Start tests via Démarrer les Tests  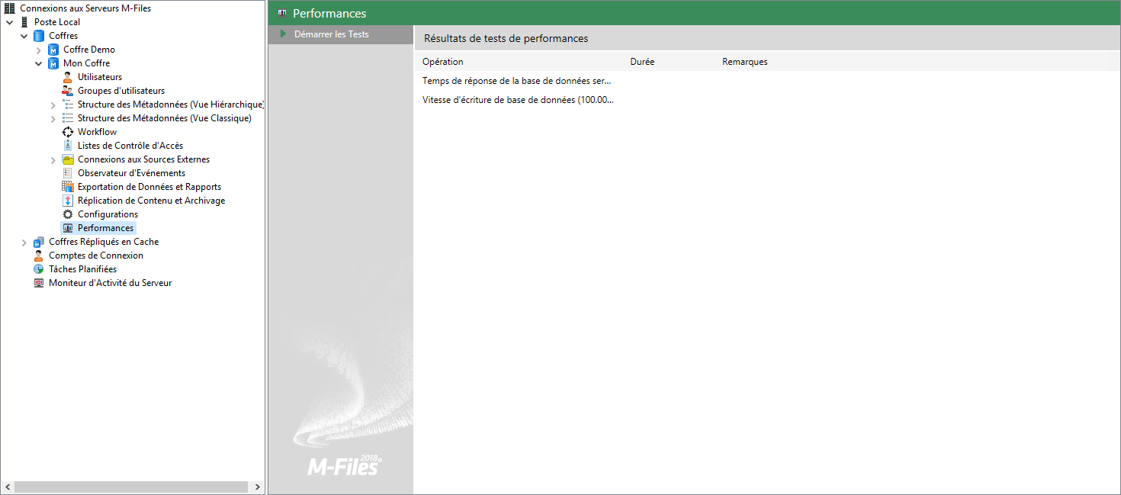331,34
